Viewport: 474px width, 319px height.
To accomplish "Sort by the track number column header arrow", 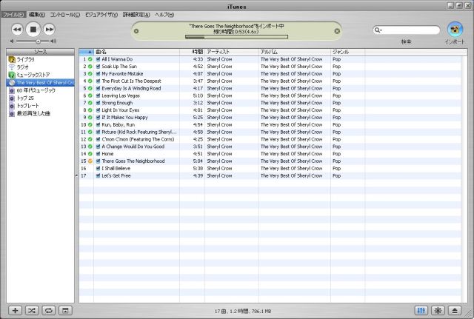I will tap(87, 52).
